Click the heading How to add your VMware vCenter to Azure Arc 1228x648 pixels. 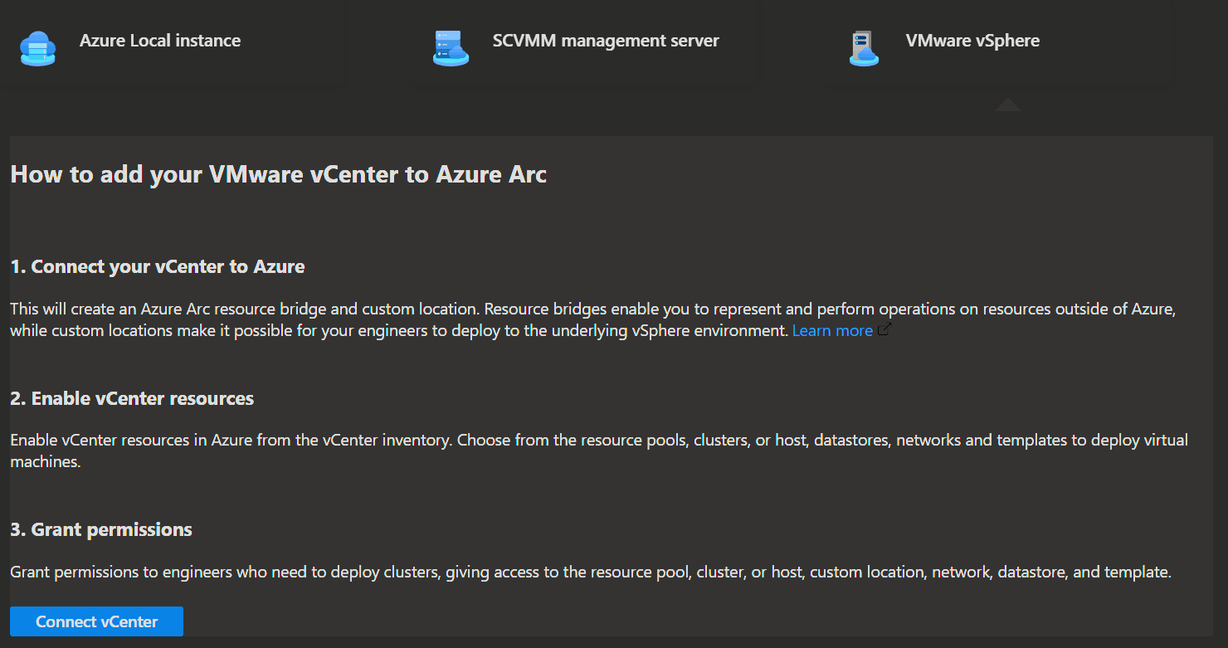point(279,174)
